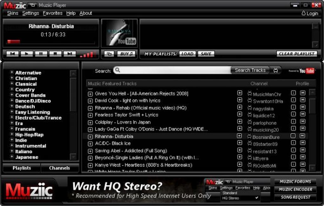Seek in the song progress bar

click(51, 42)
